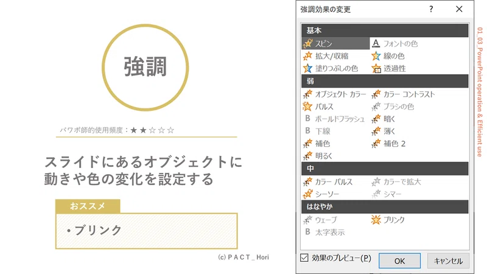Choose the 暗く darken effect icon
The width and height of the screenshot is (487, 274).
pos(376,119)
